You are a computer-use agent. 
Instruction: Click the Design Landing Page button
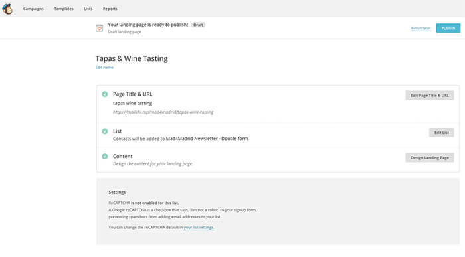tap(429, 157)
